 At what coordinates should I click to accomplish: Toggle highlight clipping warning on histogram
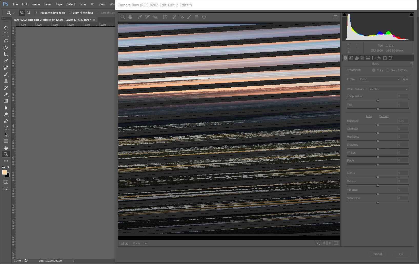[411, 15]
